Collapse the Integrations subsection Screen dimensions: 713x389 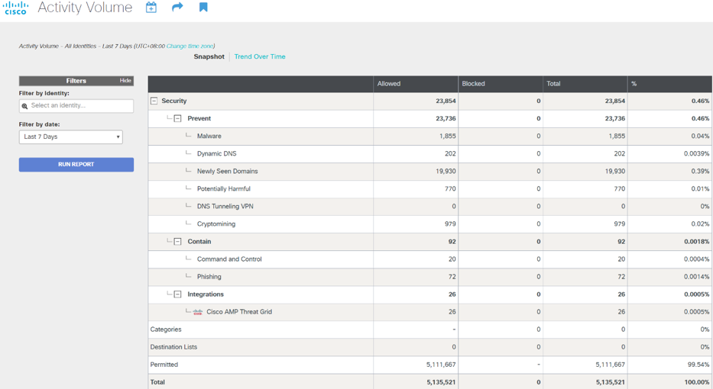(x=177, y=294)
